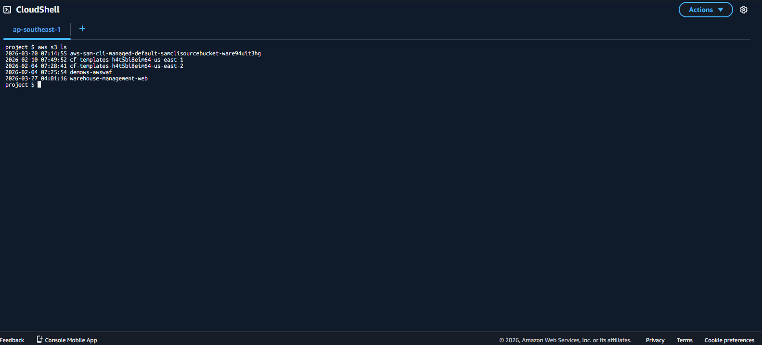Open CloudShell settings gear
This screenshot has height=345, width=762.
pos(744,10)
